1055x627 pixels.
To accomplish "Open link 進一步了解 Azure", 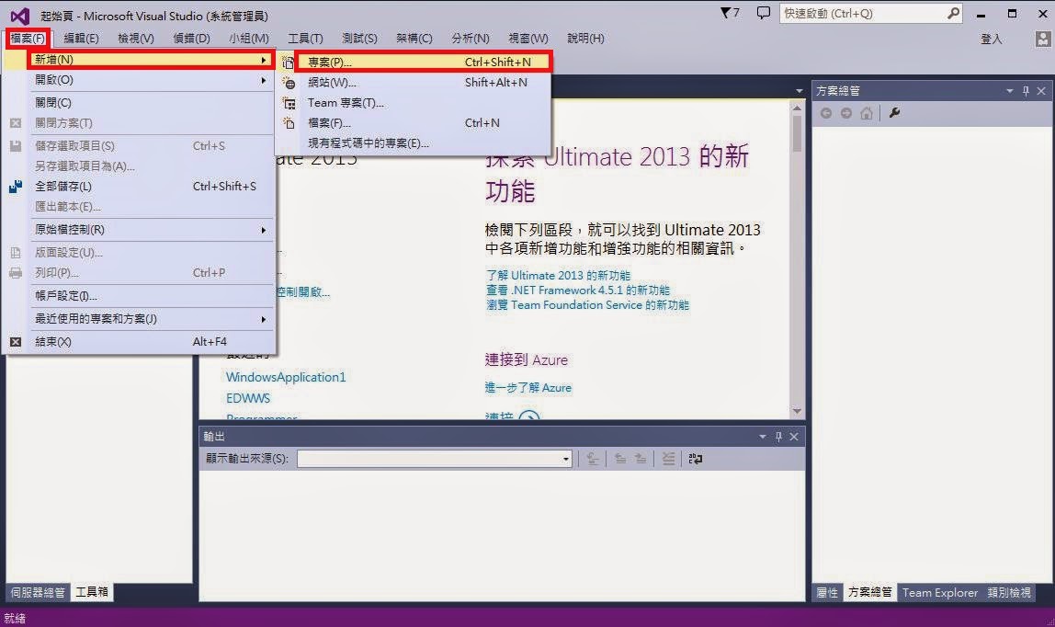I will [528, 388].
